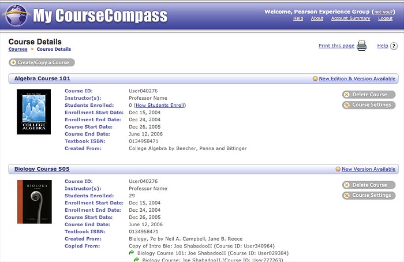Click 'Welcome, Pearson Experience Group' text

[x=317, y=12]
